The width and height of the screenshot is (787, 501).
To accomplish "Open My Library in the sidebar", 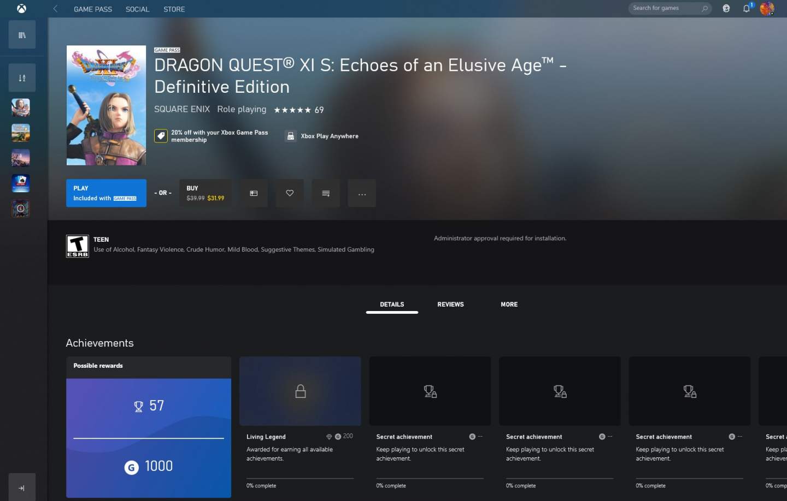I will point(22,35).
